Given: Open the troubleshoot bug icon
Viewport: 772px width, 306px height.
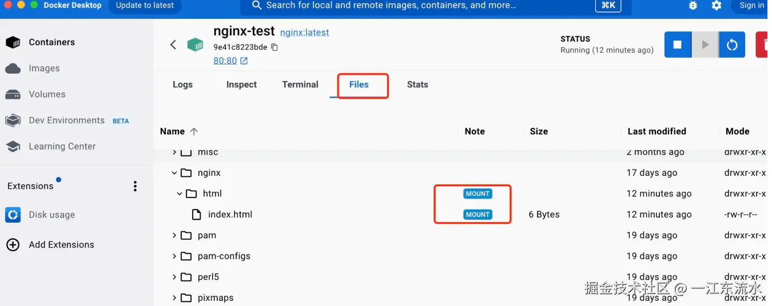Looking at the screenshot, I should (693, 6).
